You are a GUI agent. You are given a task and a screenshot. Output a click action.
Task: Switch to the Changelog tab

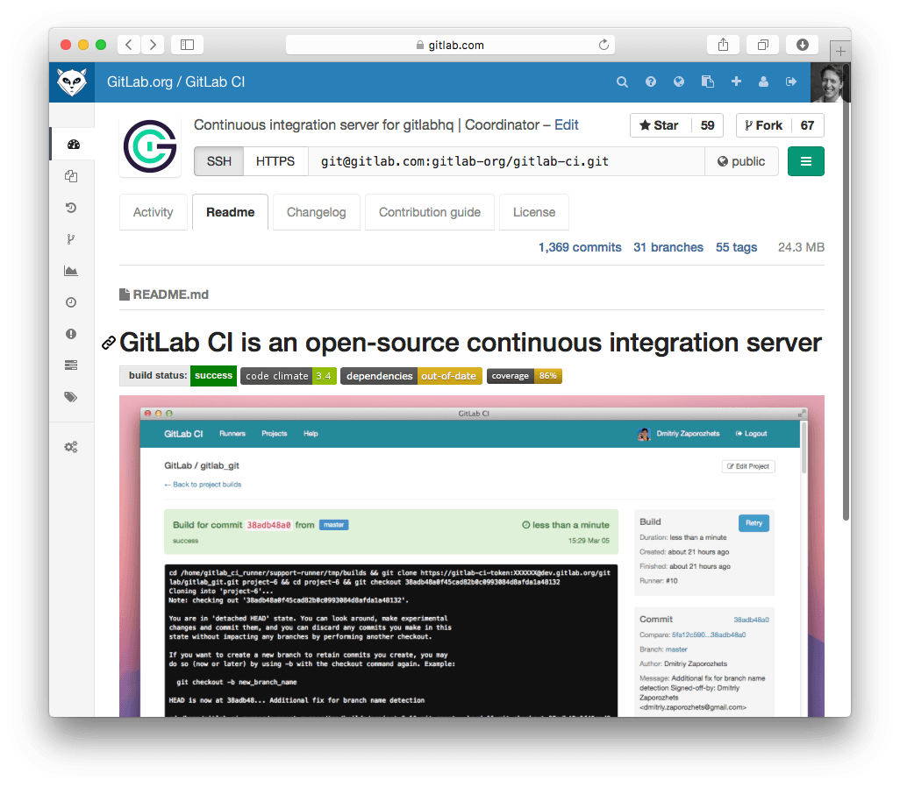point(316,212)
